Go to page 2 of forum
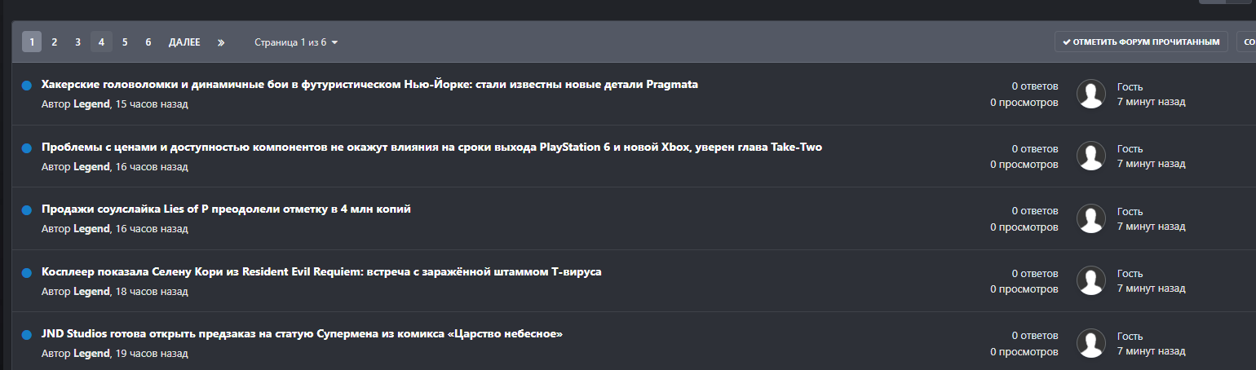 [54, 42]
